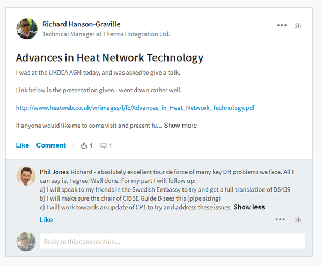The height and width of the screenshot is (265, 322).
Task: Expand the post text with Show more
Action: click(180, 125)
